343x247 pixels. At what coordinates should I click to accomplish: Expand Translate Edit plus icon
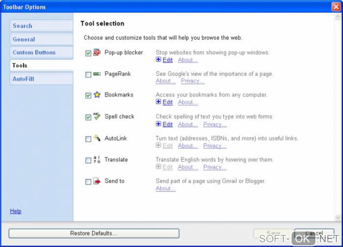coord(158,167)
